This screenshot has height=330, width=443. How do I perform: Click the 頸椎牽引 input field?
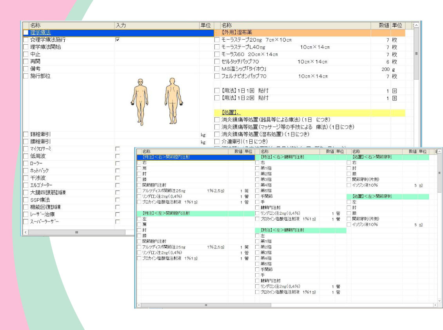pos(157,134)
